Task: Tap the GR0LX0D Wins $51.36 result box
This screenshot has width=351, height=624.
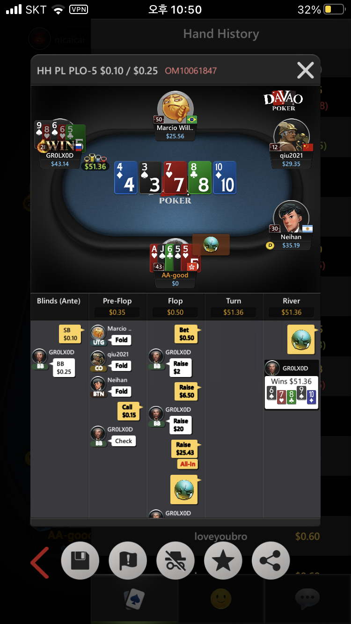Action: (x=292, y=385)
